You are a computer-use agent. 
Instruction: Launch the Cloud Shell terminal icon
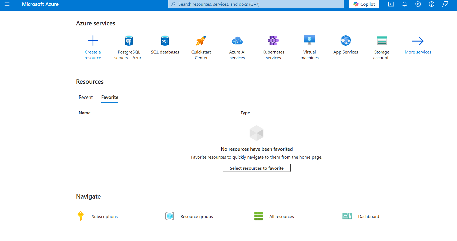click(x=391, y=4)
